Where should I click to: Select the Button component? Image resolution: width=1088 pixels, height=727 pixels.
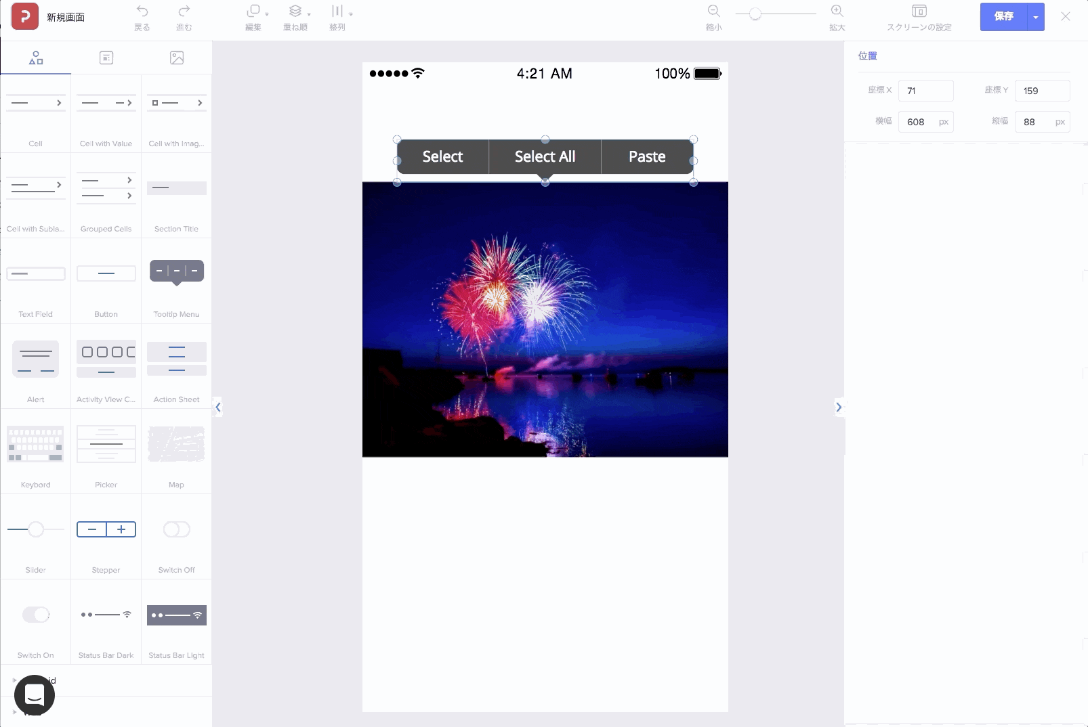coord(106,282)
